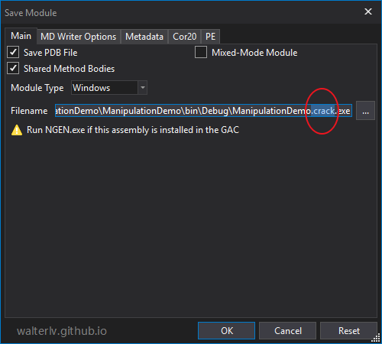382x344 pixels.
Task: Click the Cancel button
Action: (x=288, y=331)
